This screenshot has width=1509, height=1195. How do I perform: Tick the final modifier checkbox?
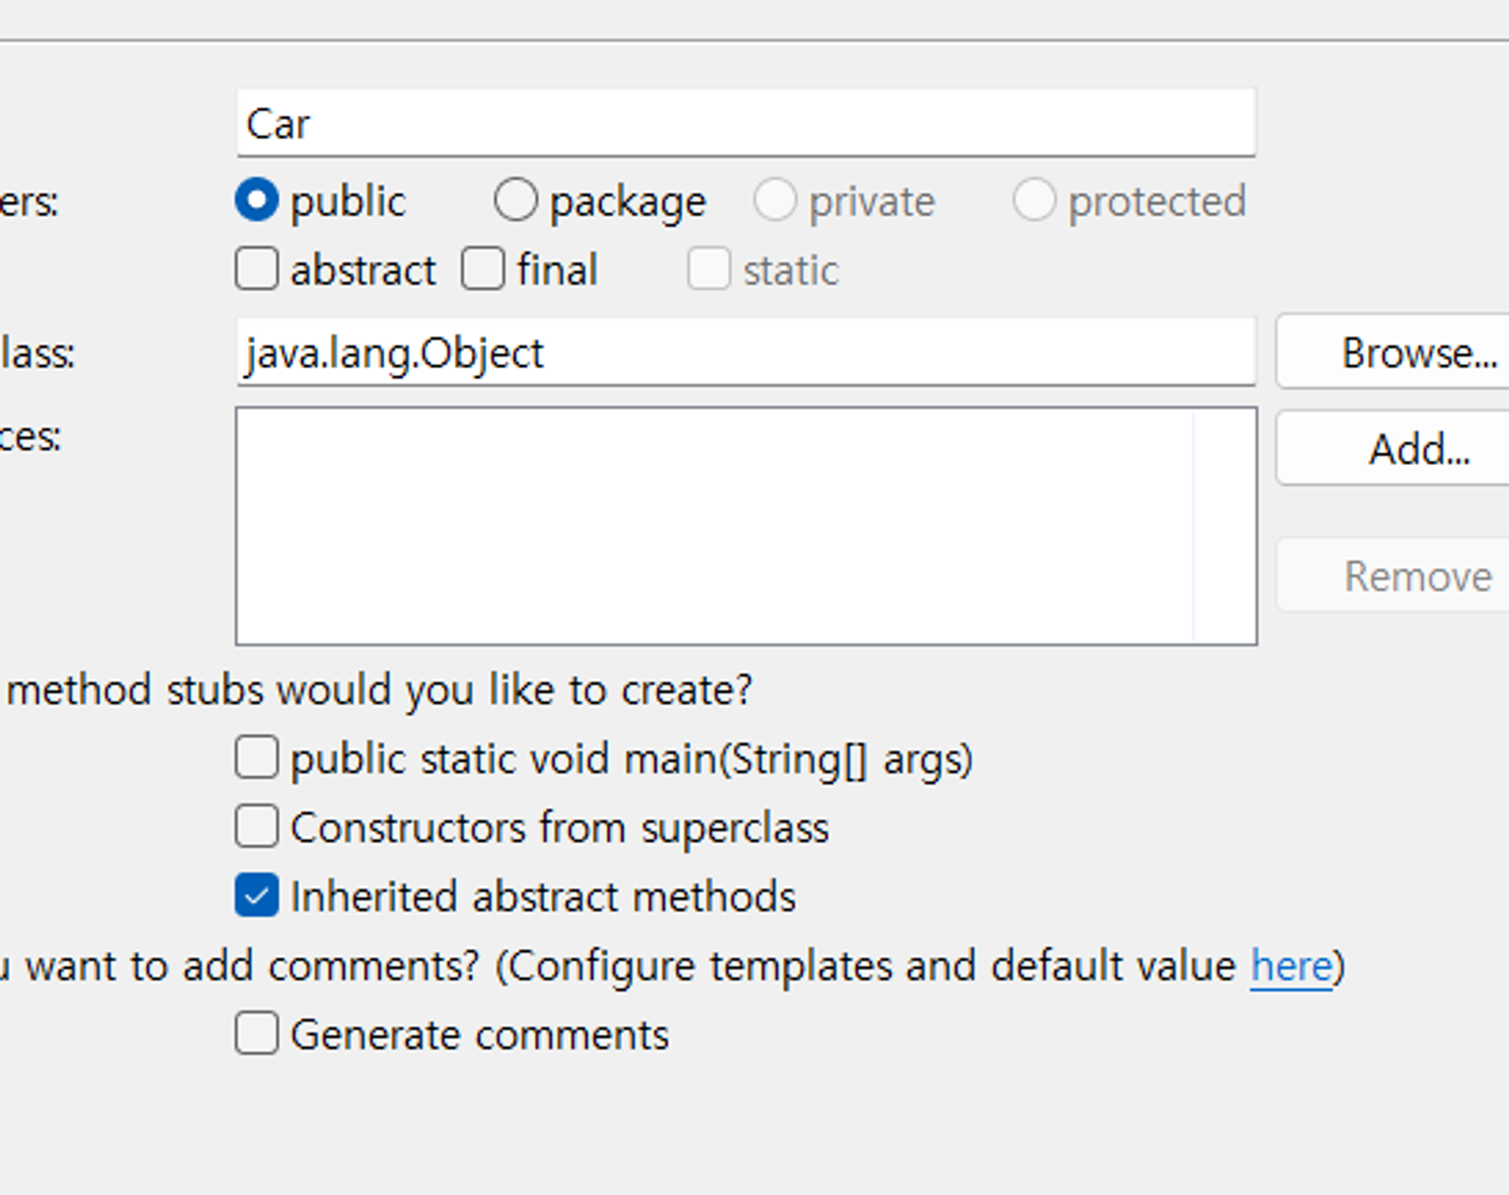coord(483,269)
